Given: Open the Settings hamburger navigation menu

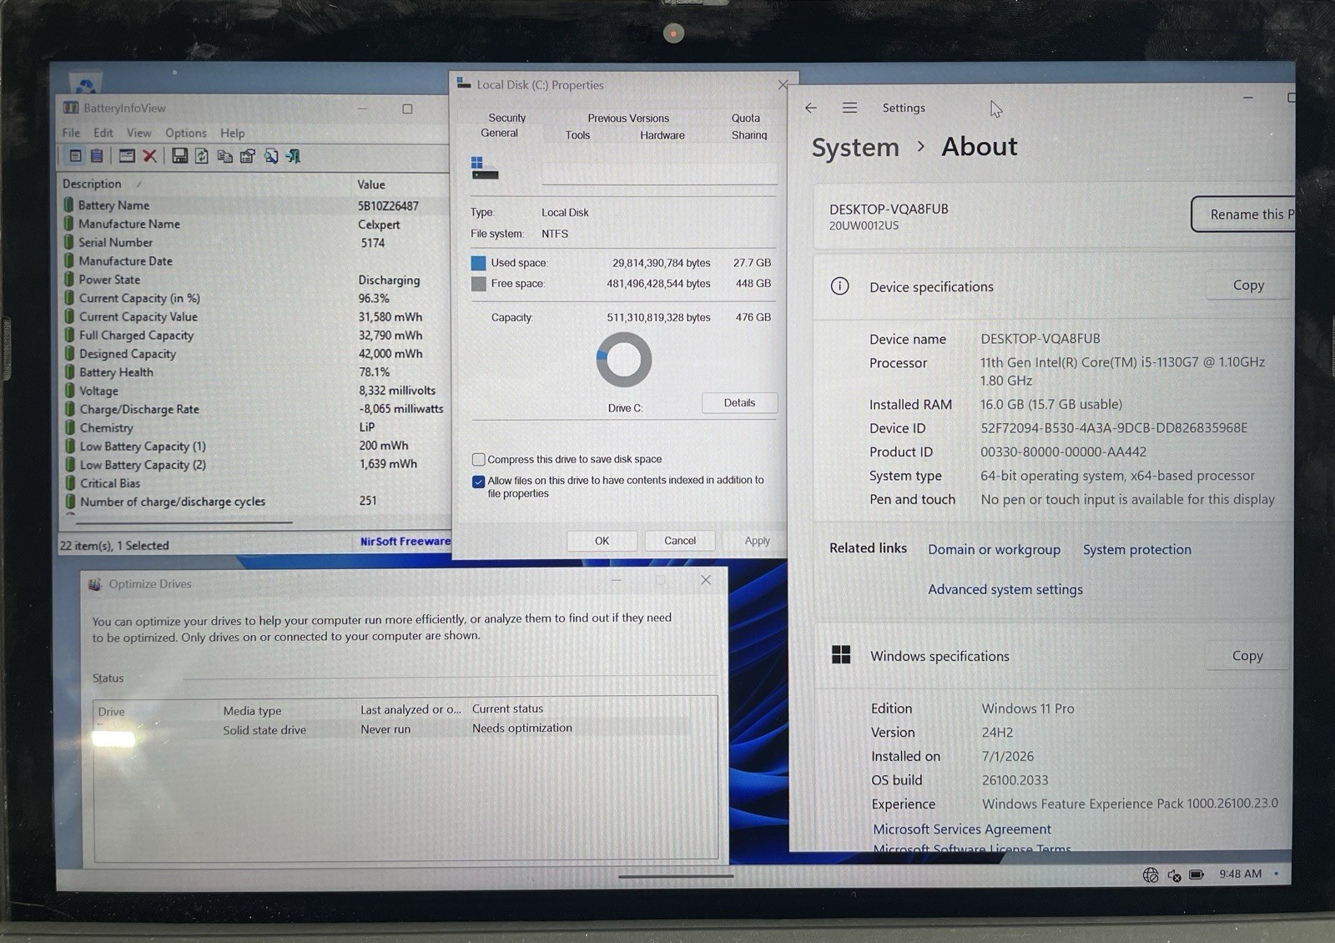Looking at the screenshot, I should pyautogui.click(x=849, y=108).
